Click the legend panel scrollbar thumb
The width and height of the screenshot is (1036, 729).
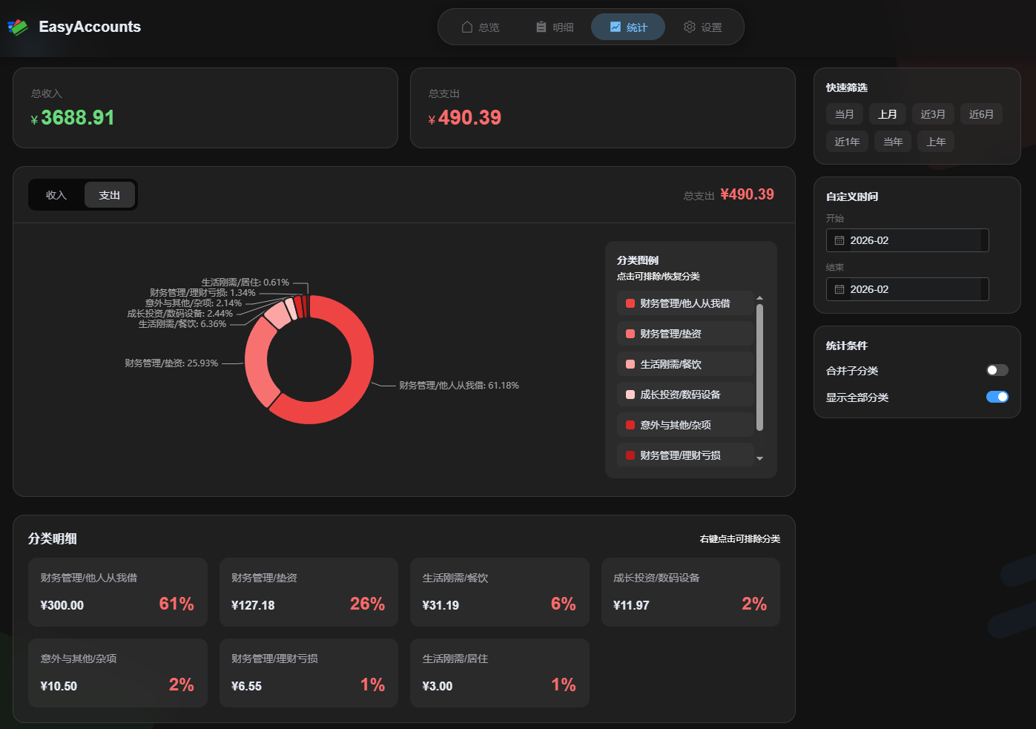tap(759, 367)
